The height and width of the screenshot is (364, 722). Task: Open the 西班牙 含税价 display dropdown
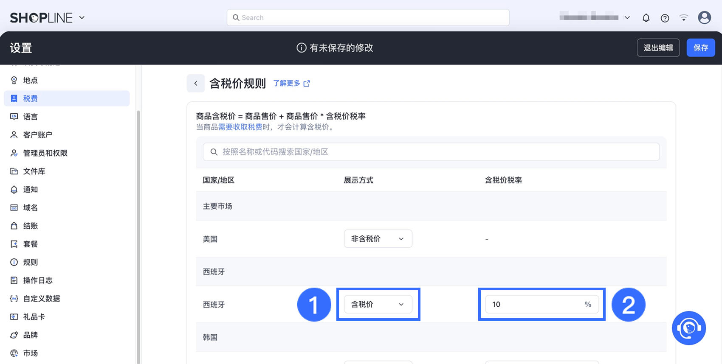pyautogui.click(x=378, y=304)
